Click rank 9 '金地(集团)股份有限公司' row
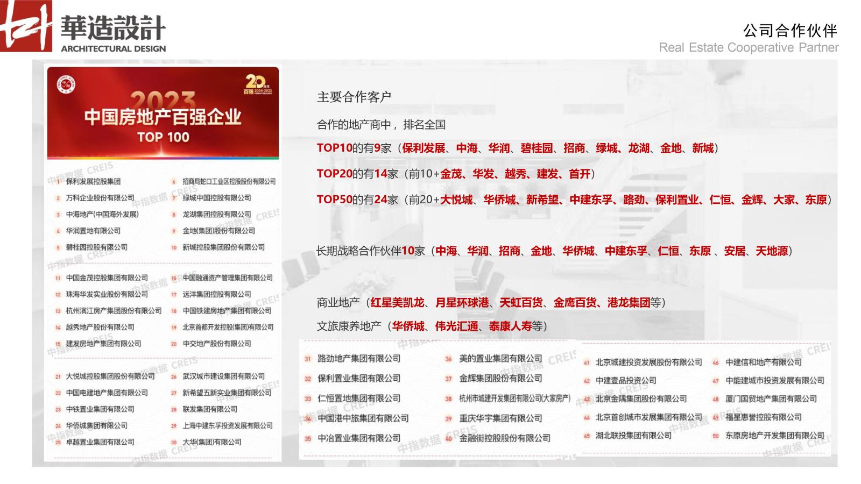Image resolution: width=861 pixels, height=484 pixels. click(x=214, y=231)
